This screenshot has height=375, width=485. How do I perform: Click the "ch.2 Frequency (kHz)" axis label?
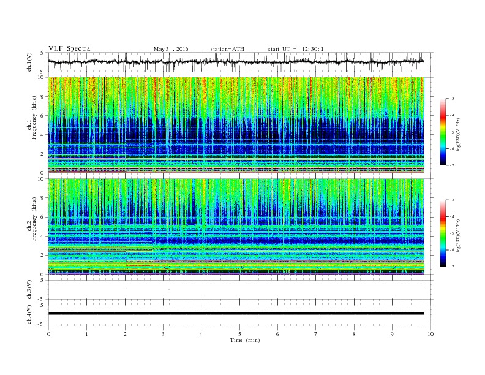click(x=32, y=219)
